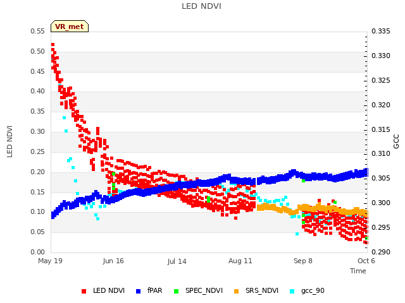Click the Jul 14 x-axis tick label
405x303 pixels.
(177, 261)
